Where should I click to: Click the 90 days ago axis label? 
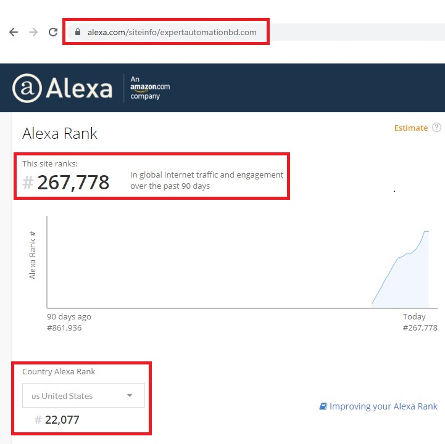point(69,316)
